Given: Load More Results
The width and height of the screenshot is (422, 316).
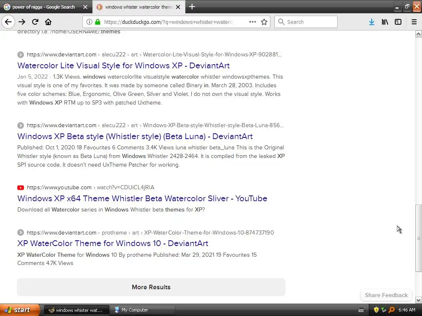Looking at the screenshot, I should (151, 287).
